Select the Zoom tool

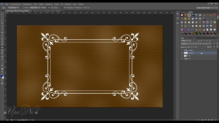pyautogui.click(x=2, y=72)
